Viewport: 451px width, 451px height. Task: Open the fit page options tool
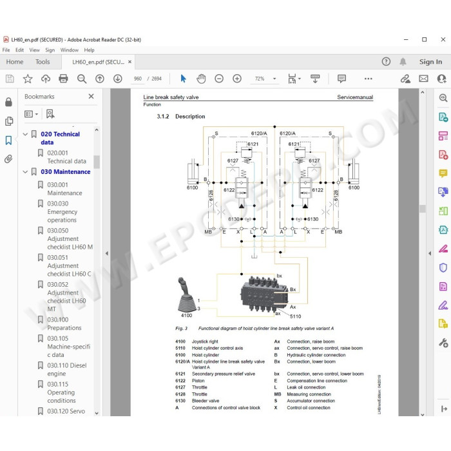(x=294, y=79)
